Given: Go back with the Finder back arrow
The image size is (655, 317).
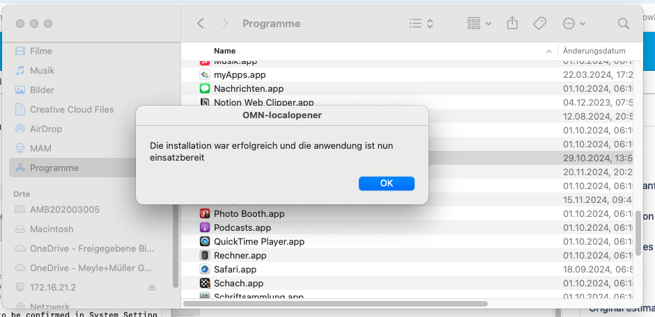Looking at the screenshot, I should (201, 24).
